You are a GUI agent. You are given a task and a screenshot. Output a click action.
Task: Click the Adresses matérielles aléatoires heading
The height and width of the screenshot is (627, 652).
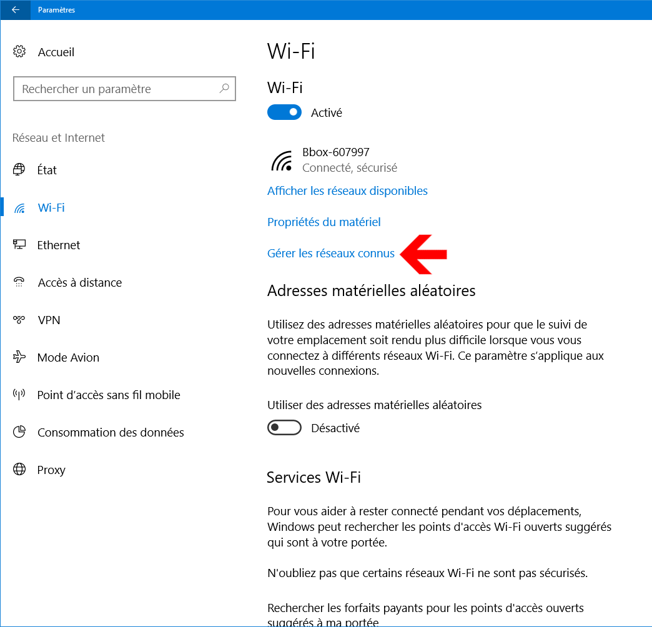pyautogui.click(x=372, y=290)
